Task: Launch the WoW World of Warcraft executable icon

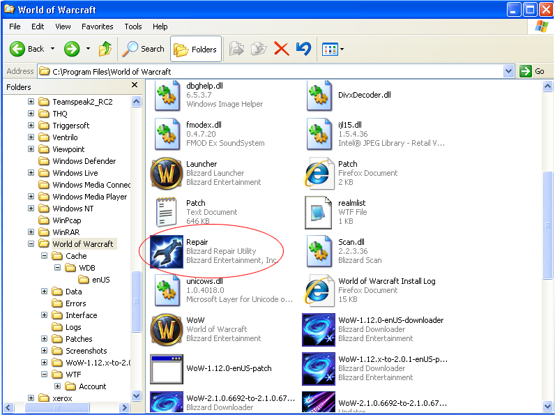Action: (167, 330)
